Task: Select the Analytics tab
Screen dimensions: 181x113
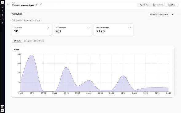Action: tap(171, 5)
